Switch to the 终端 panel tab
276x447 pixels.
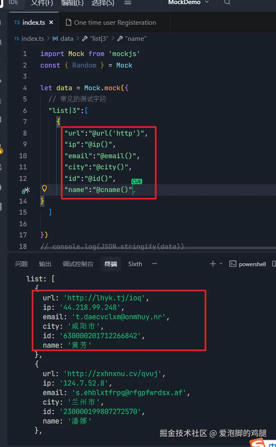coord(110,264)
